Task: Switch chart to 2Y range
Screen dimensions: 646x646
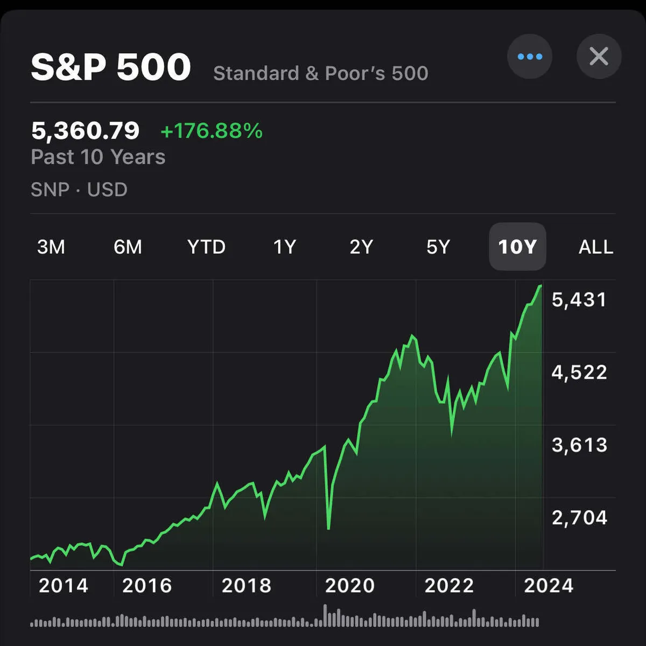Action: tap(361, 247)
